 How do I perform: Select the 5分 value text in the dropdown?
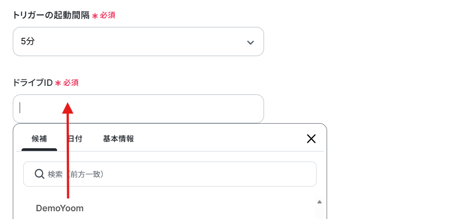(x=28, y=42)
